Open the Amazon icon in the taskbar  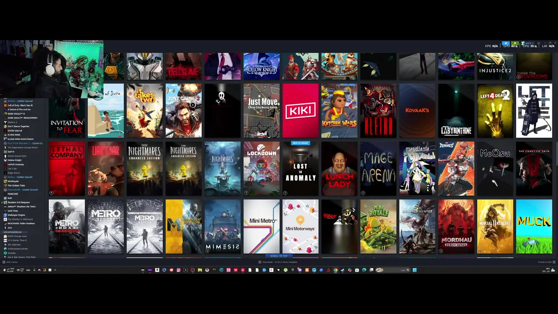click(x=157, y=270)
